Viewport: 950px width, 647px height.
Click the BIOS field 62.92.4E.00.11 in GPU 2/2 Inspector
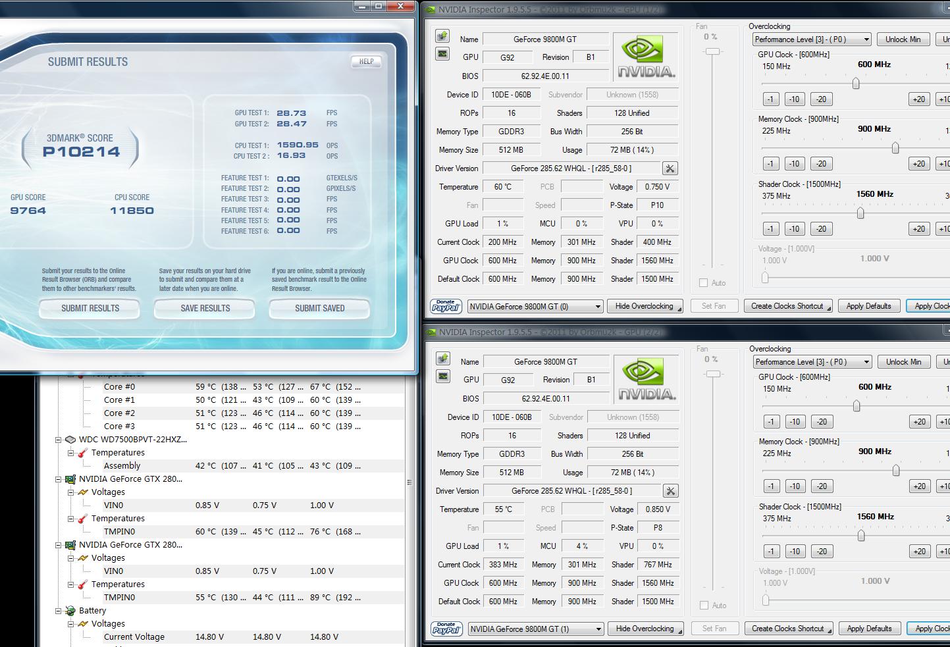(x=546, y=398)
